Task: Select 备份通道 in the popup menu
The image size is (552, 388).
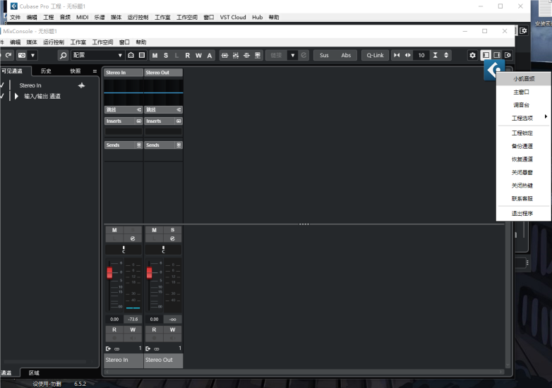Action: 524,146
